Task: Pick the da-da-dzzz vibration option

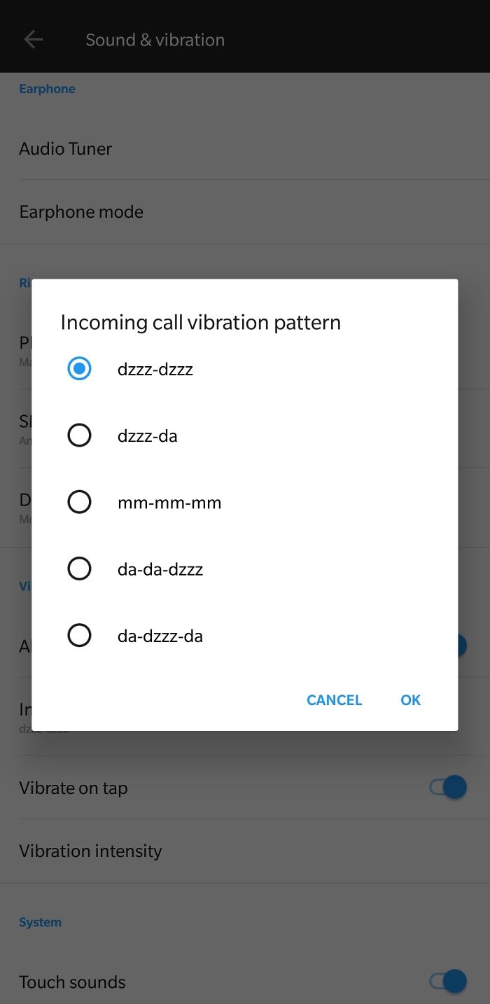Action: [x=79, y=568]
